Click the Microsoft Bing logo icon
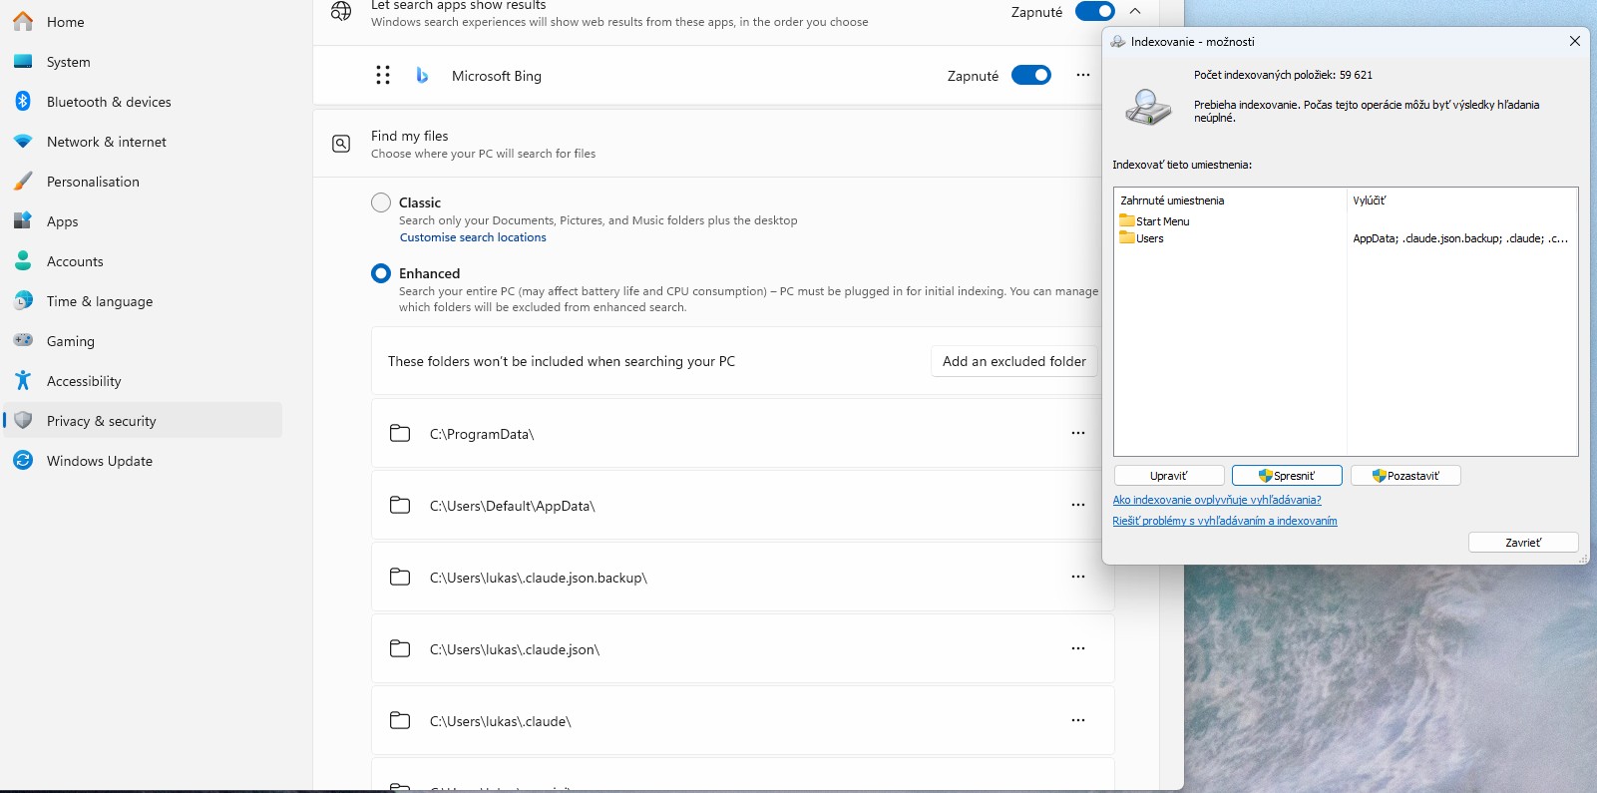This screenshot has width=1597, height=793. tap(422, 76)
